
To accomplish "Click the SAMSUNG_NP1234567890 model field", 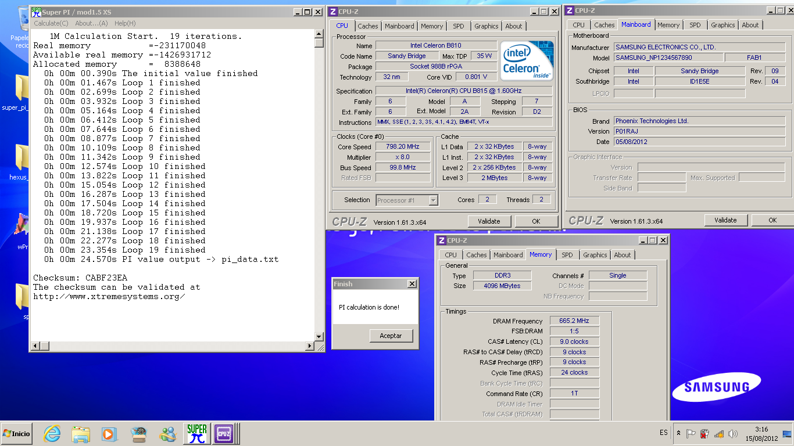I will pyautogui.click(x=668, y=57).
